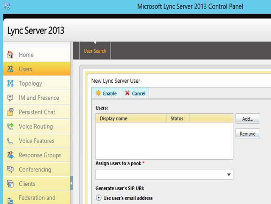The width and height of the screenshot is (271, 204).
Task: Click the orange star Enable icon
Action: (x=98, y=93)
